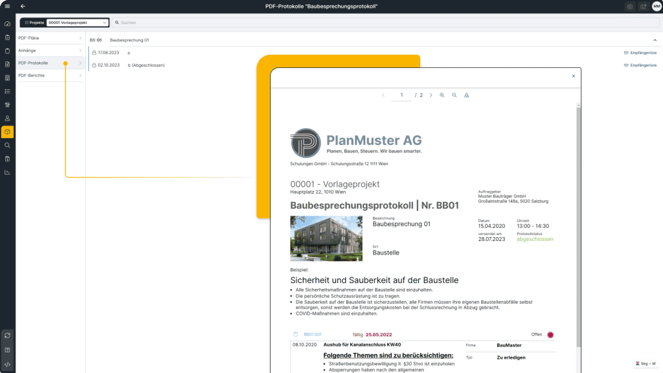Click the person icon in the left sidebar
This screenshot has width=663, height=373.
(x=6, y=118)
